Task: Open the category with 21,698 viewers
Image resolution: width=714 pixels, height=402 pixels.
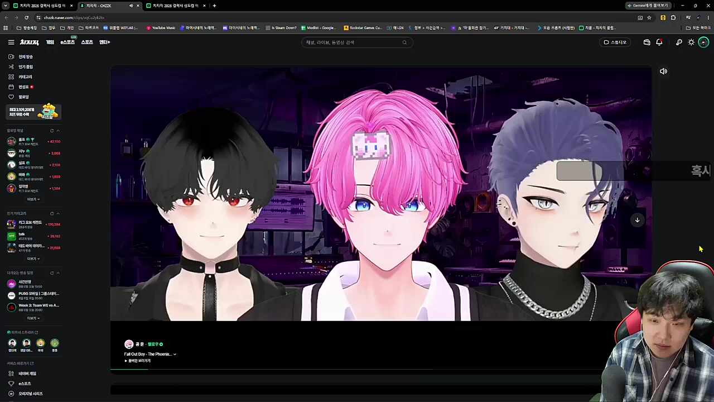Action: (x=33, y=247)
